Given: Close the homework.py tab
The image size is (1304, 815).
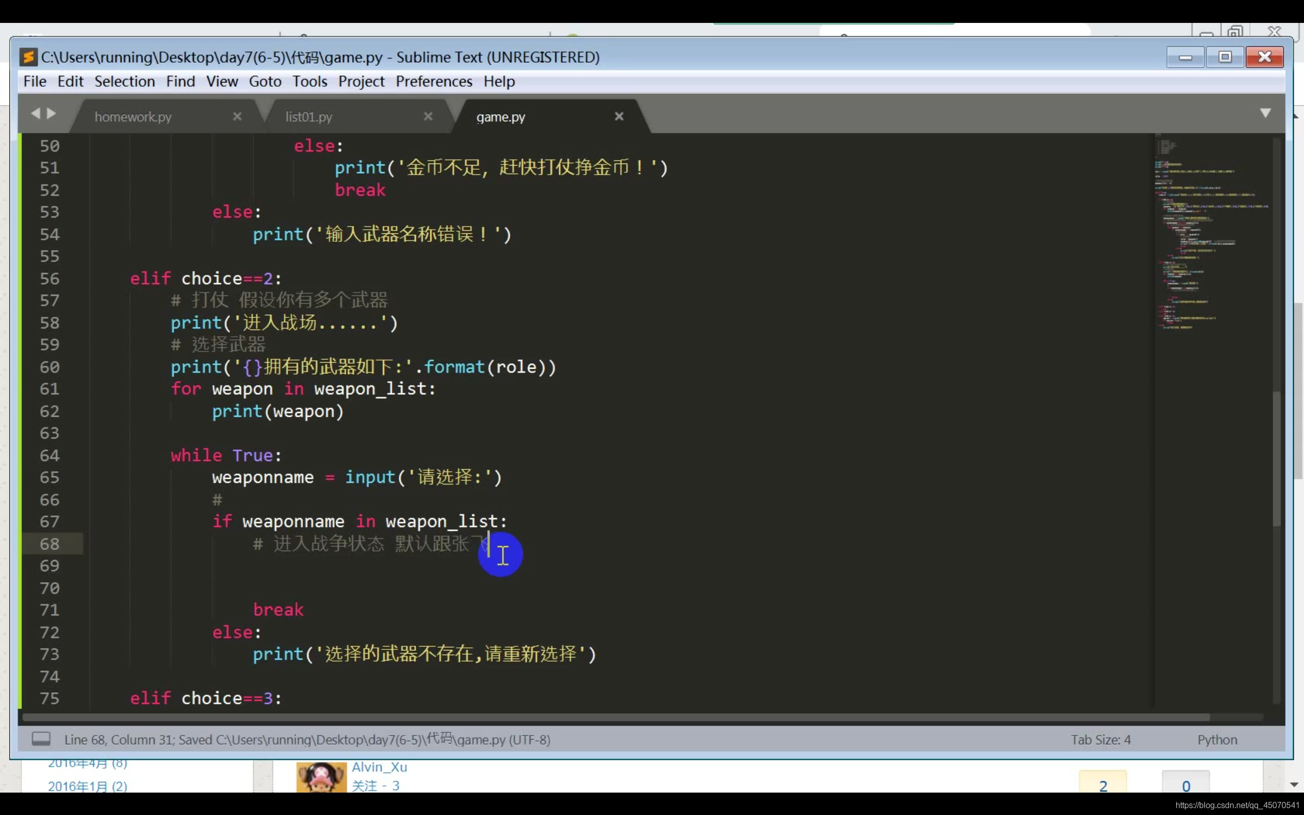Looking at the screenshot, I should 237,117.
